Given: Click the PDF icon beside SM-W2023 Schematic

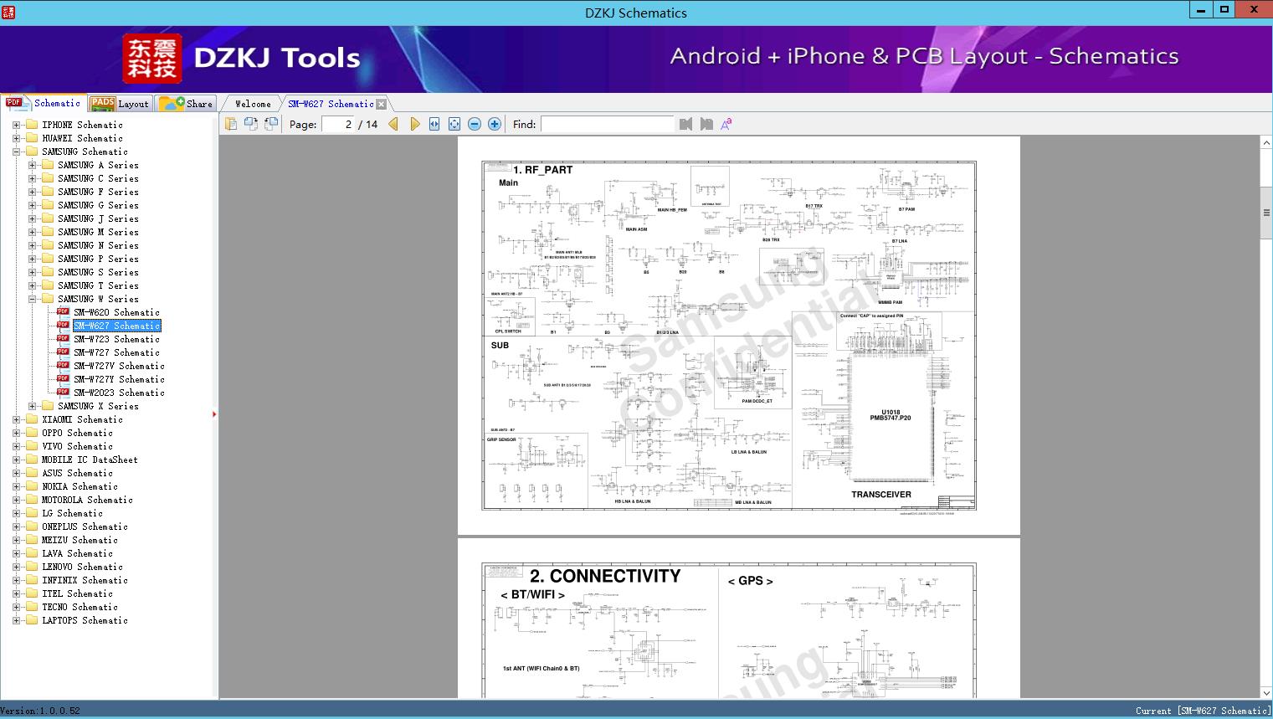Looking at the screenshot, I should 63,392.
